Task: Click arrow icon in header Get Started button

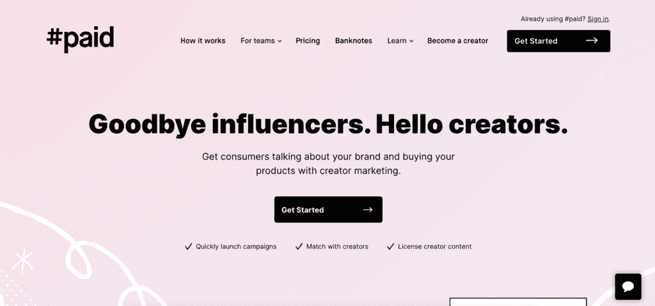Action: tap(592, 40)
